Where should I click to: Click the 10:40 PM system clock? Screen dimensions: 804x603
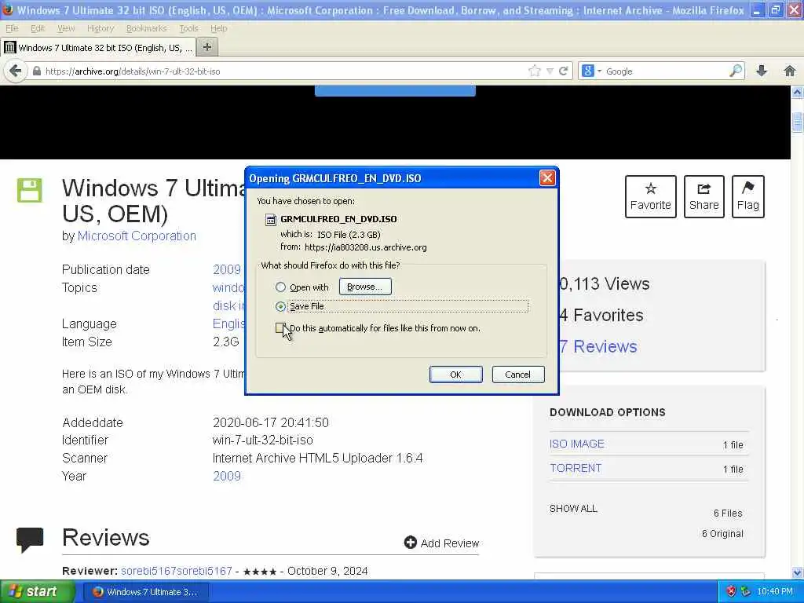(775, 592)
